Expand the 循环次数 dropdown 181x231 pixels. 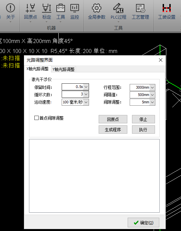(x=86, y=94)
